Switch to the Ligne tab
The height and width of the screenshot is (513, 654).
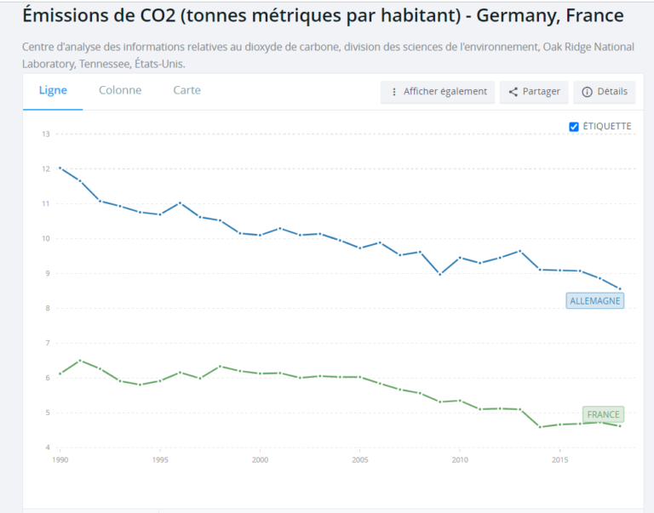tap(53, 90)
